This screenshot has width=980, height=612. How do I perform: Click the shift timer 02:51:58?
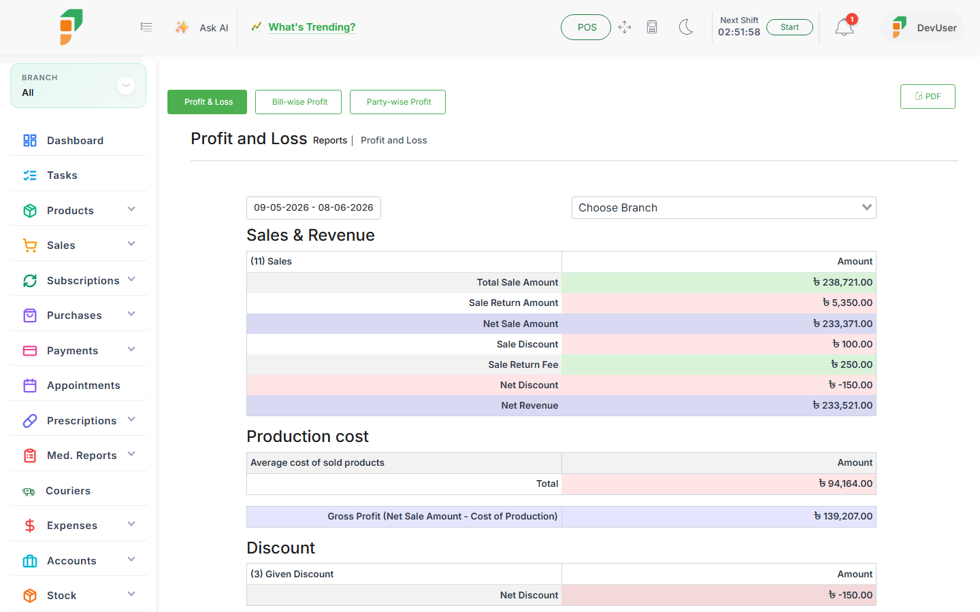pos(739,33)
